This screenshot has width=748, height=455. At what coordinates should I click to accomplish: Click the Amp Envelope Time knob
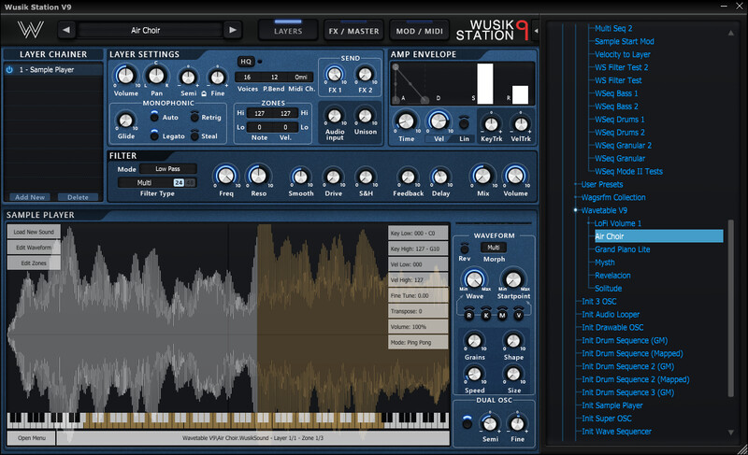pos(406,121)
